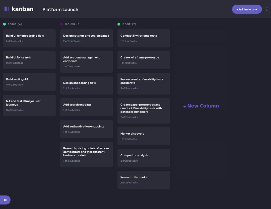Click the green TODO column dot
The width and height of the screenshot is (271, 209).
tap(5, 24)
